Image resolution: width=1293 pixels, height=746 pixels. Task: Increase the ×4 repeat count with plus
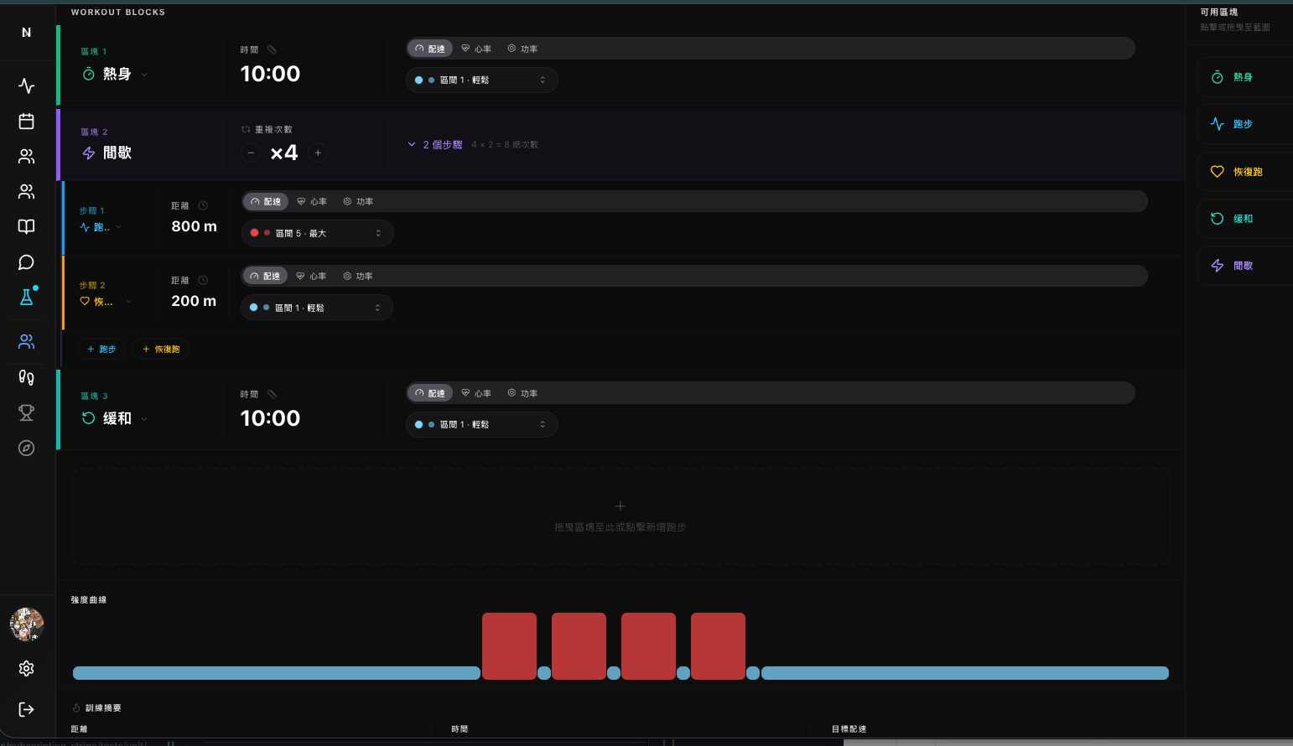click(319, 153)
